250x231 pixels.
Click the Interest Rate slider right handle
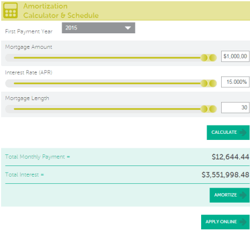[213, 83]
